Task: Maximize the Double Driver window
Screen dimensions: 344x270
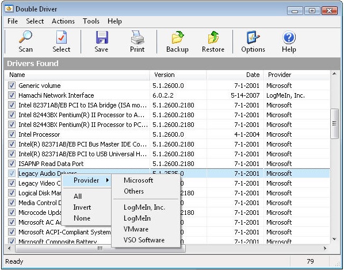Action: (x=312, y=10)
